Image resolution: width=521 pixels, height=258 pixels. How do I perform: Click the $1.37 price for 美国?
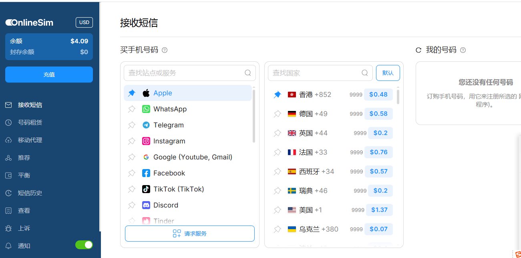(379, 210)
